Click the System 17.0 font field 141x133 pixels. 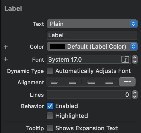(x=89, y=59)
